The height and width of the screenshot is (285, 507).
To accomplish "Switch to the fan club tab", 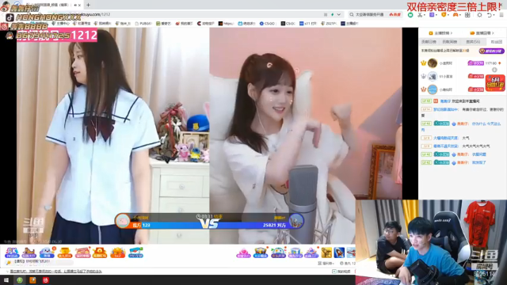I will point(497,42).
